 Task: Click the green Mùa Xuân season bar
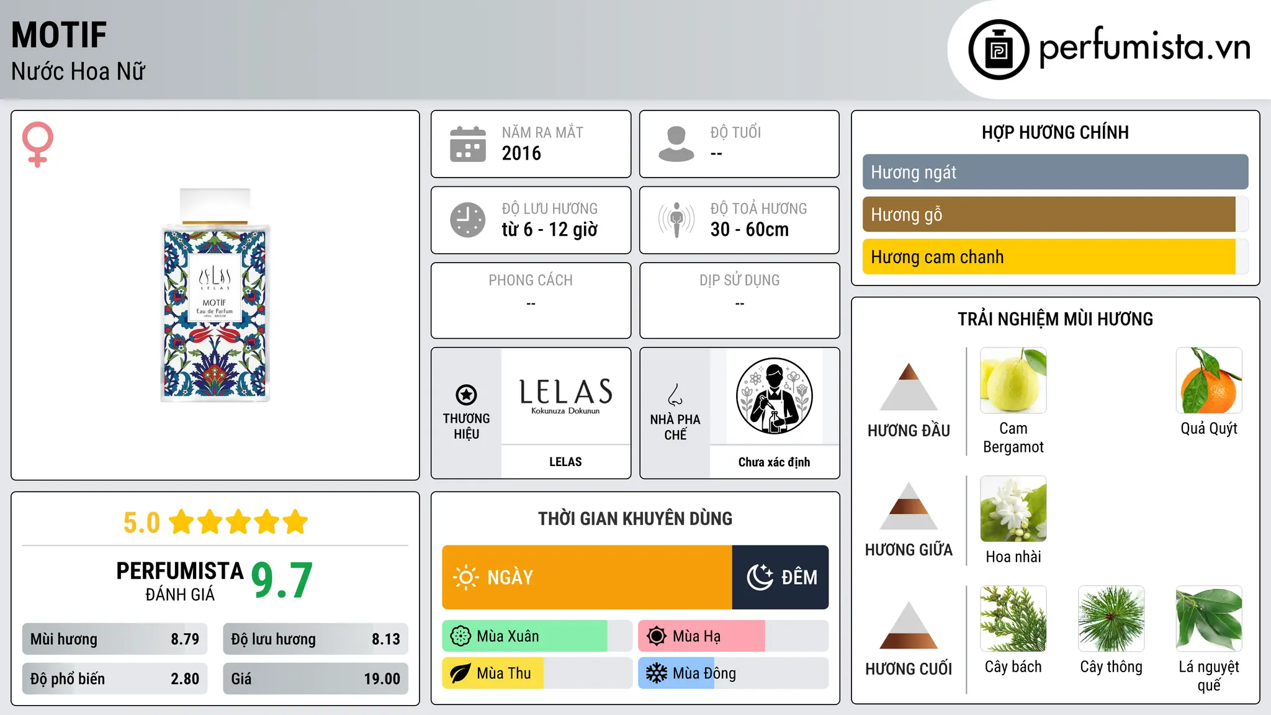537,636
